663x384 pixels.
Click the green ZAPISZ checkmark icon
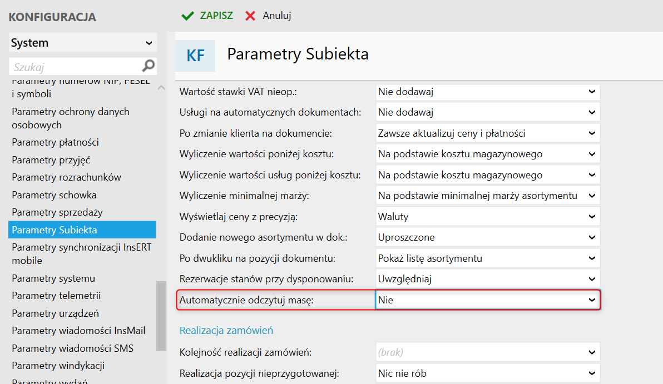pos(187,16)
